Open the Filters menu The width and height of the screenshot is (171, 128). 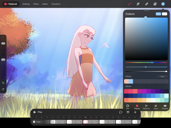(x=36, y=4)
